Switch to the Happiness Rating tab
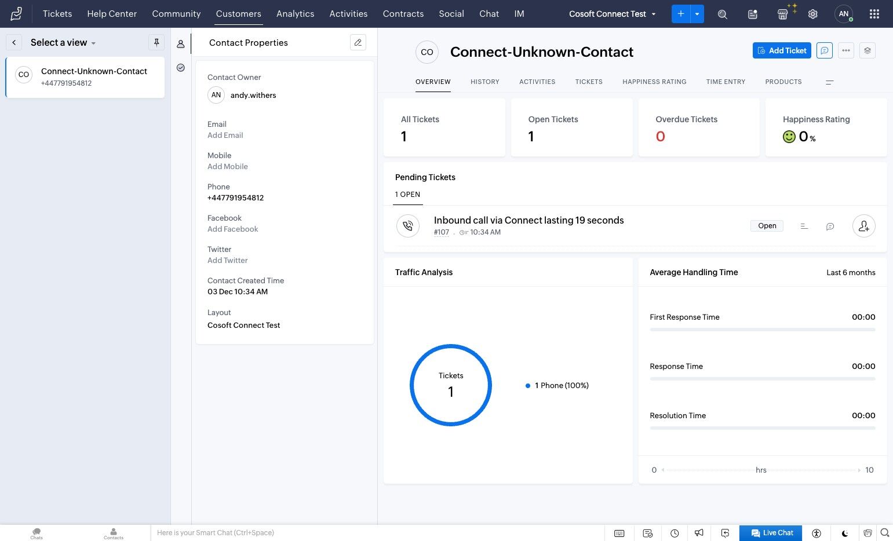 tap(654, 82)
